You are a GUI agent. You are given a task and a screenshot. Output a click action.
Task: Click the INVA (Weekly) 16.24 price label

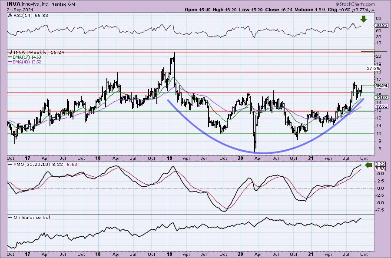(x=39, y=53)
